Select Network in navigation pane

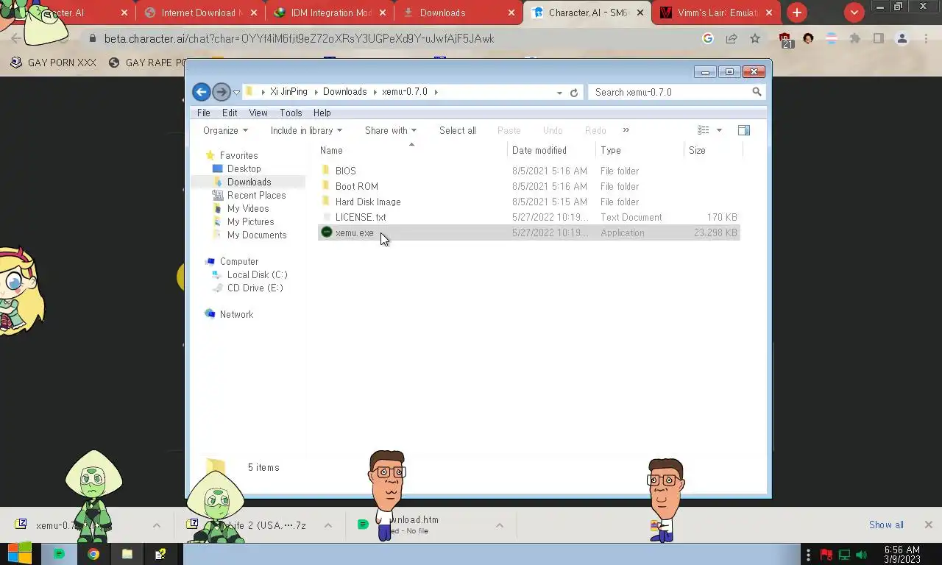point(236,314)
